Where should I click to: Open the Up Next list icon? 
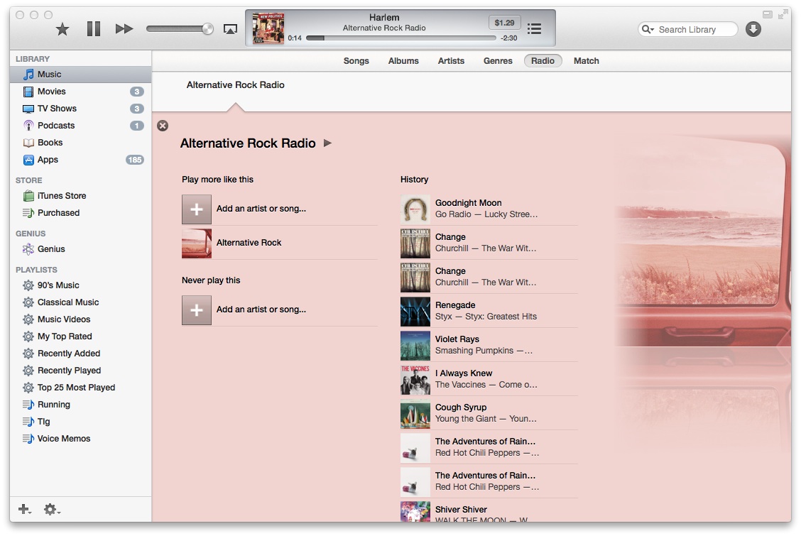tap(535, 28)
